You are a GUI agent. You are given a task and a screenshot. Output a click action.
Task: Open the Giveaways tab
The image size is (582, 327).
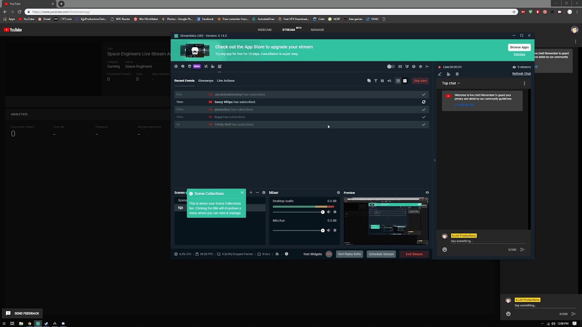pos(206,81)
